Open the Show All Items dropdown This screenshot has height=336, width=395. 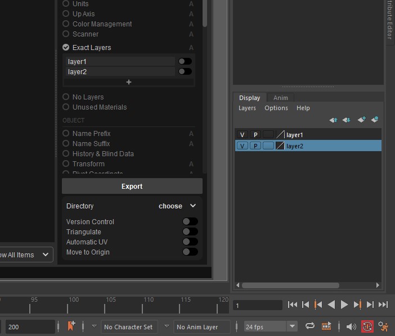coord(26,255)
